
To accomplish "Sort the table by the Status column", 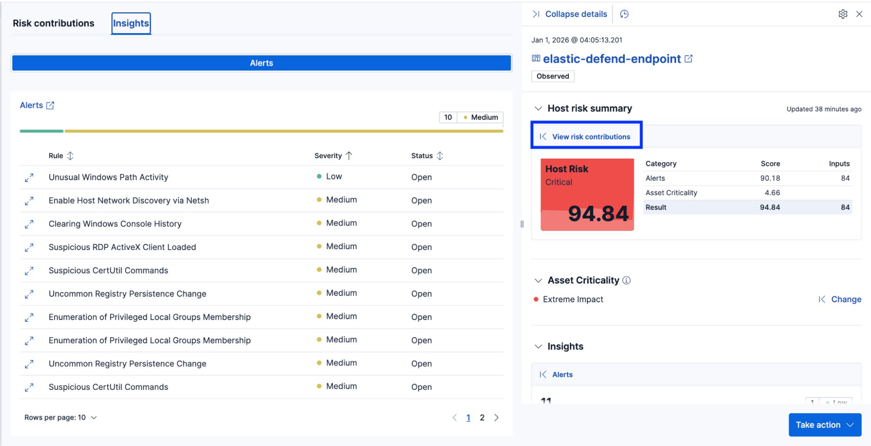I will coord(427,155).
